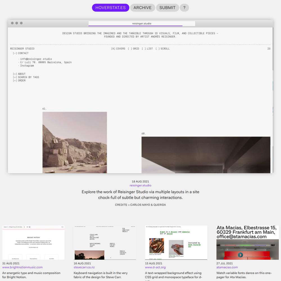Screen dimensions: 281x281
Task: Click the Ata Macias variable fonts description
Action: 244,275
